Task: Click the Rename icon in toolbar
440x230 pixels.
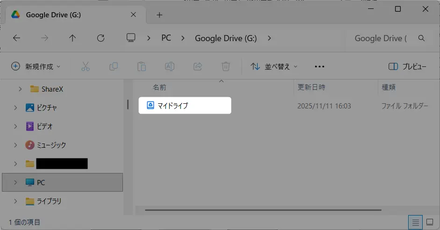Action: coord(170,66)
